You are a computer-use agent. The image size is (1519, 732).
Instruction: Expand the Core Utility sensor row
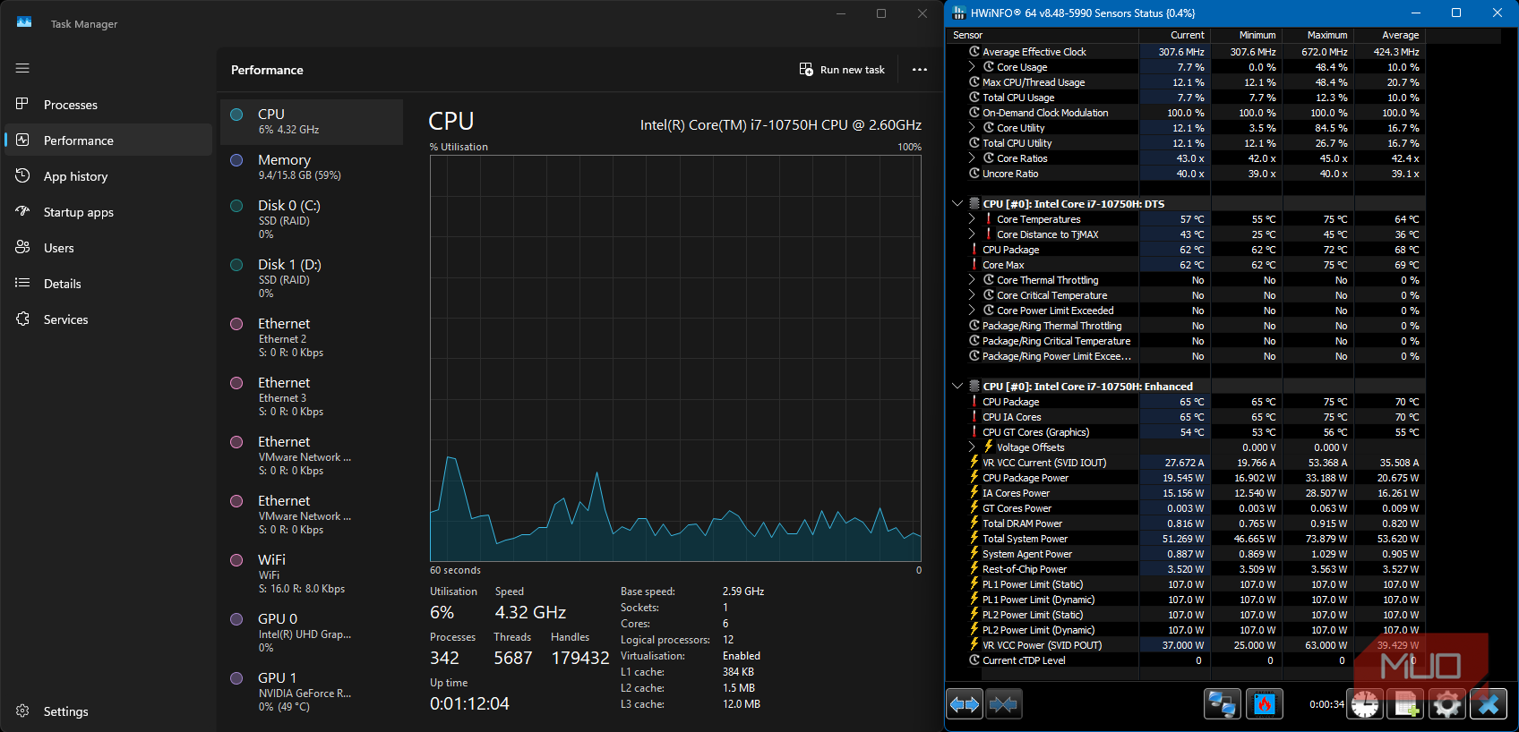tap(972, 128)
